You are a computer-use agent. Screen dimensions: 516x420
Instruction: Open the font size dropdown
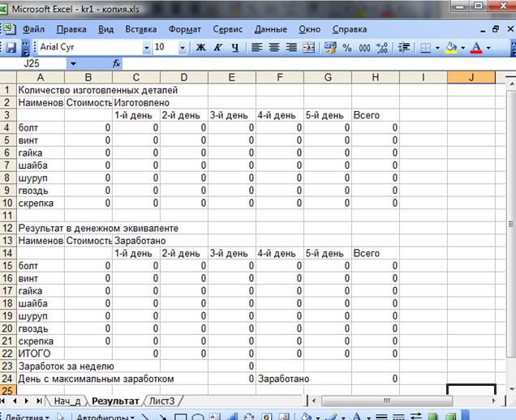click(x=183, y=48)
